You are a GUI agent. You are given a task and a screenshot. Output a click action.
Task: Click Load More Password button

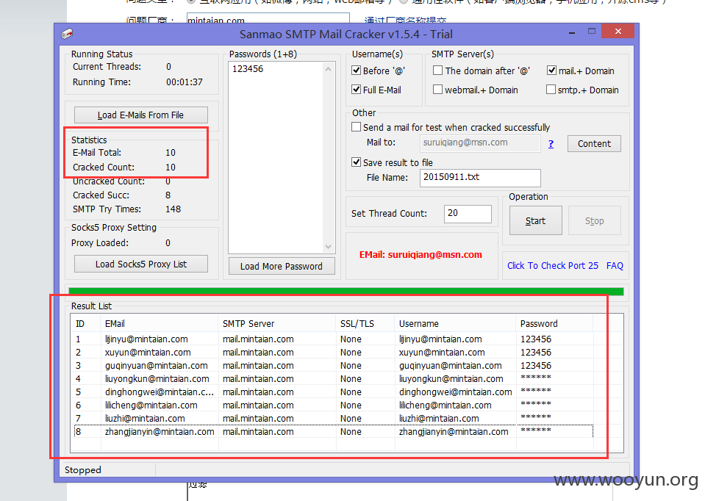282,266
